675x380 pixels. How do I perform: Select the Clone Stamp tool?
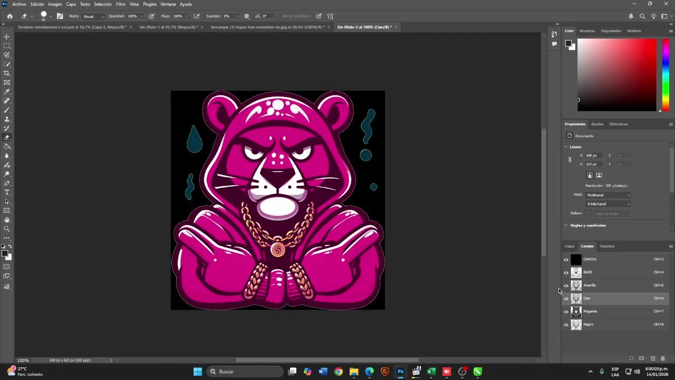[7, 119]
